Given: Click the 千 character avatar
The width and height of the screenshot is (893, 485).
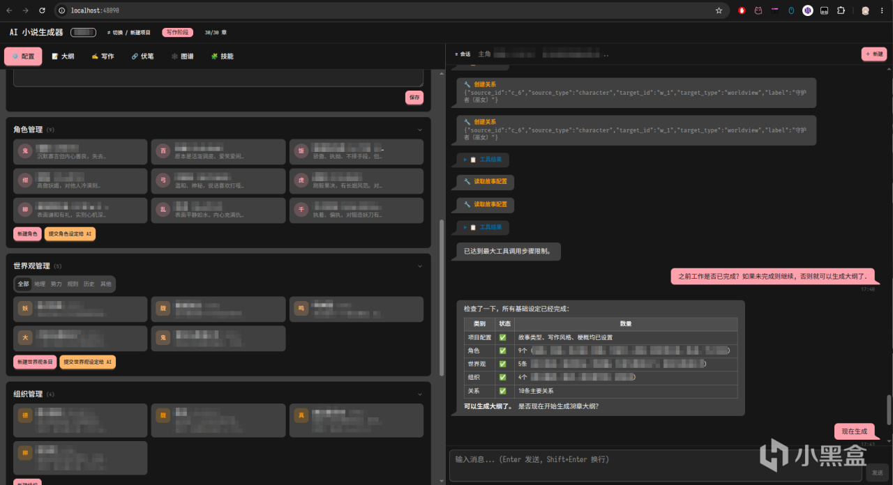Looking at the screenshot, I should click(x=301, y=210).
